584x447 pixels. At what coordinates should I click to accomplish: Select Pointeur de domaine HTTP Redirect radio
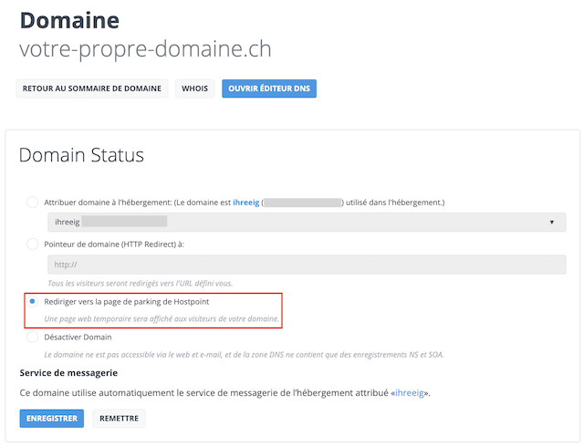click(33, 244)
